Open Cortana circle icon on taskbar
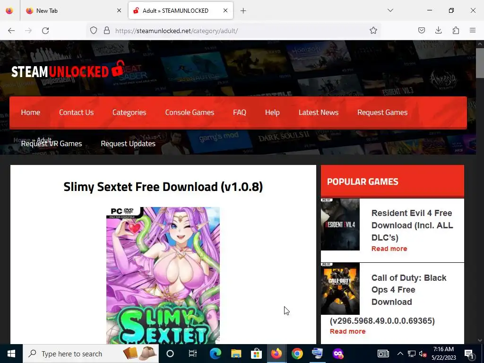 tap(170, 354)
